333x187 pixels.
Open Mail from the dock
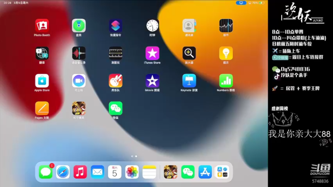[x=97, y=172]
